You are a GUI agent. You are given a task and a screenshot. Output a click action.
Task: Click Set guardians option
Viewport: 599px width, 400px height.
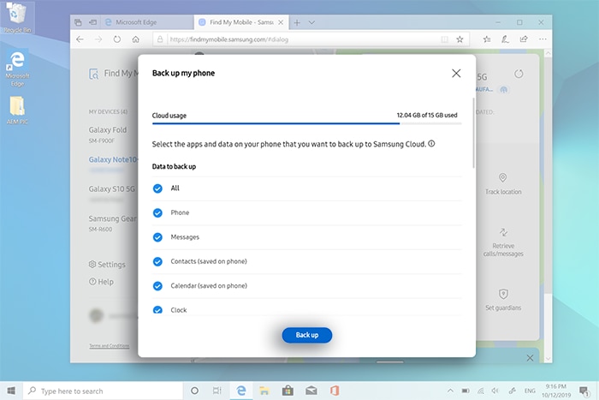click(x=503, y=300)
